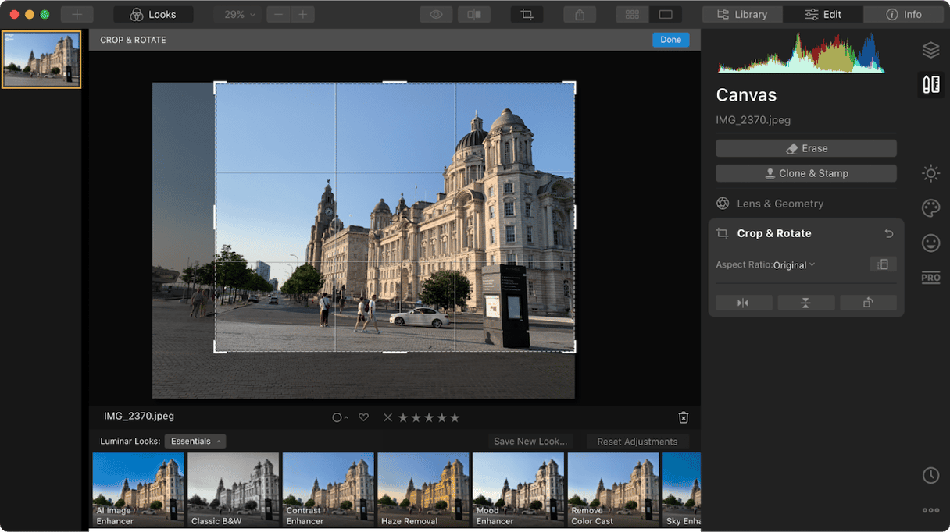Click the Clone & Stamp button
This screenshot has height=532, width=950.
[x=805, y=173]
